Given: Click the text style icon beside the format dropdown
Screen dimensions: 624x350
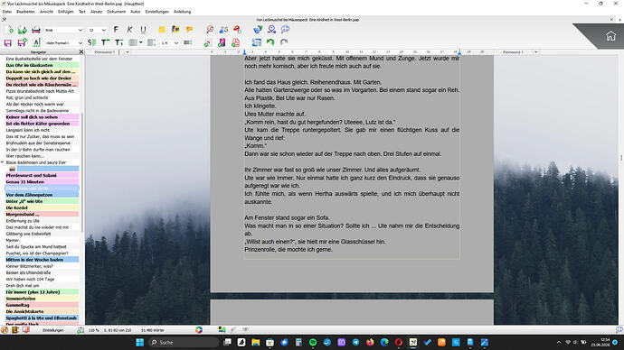Looking at the screenshot, I should 36,42.
